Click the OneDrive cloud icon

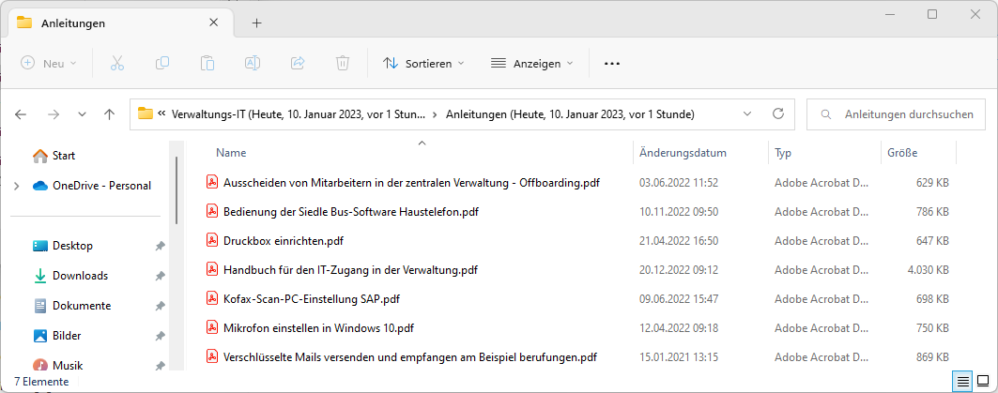[x=40, y=186]
